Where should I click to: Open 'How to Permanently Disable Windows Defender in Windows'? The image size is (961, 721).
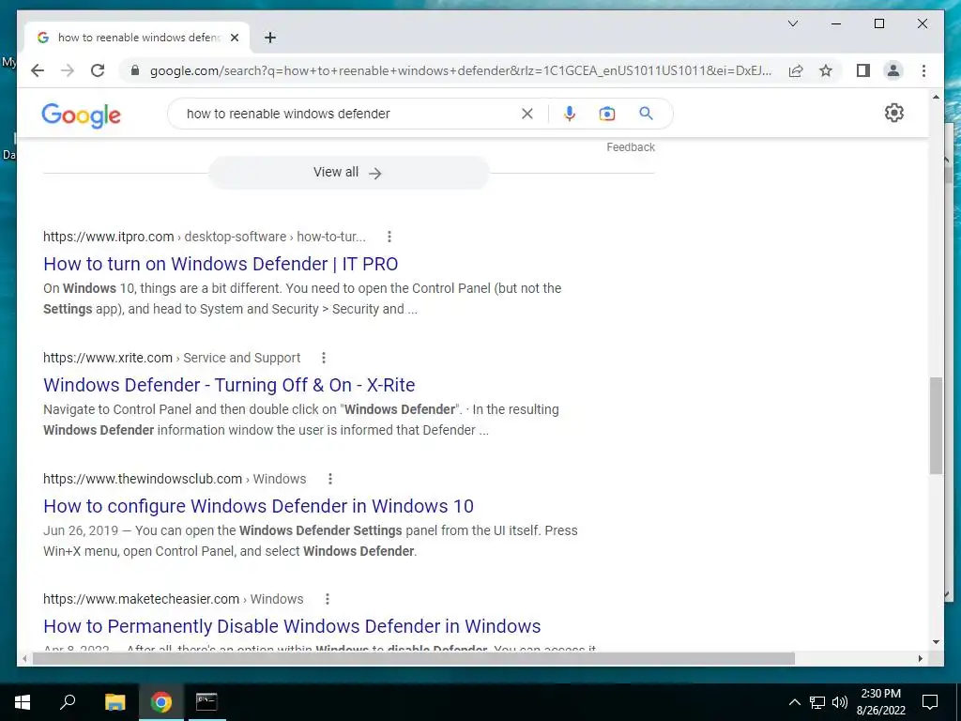[x=292, y=626]
